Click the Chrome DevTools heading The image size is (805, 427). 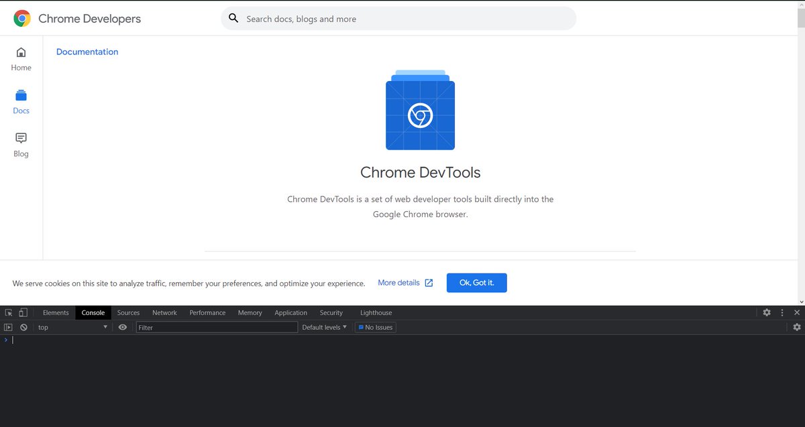click(x=421, y=172)
